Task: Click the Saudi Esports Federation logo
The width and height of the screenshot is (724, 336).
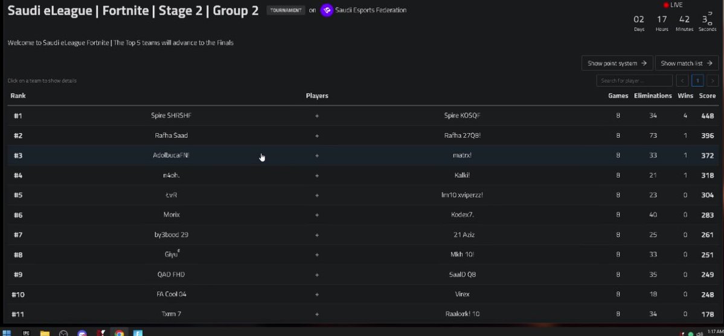Action: [x=327, y=10]
